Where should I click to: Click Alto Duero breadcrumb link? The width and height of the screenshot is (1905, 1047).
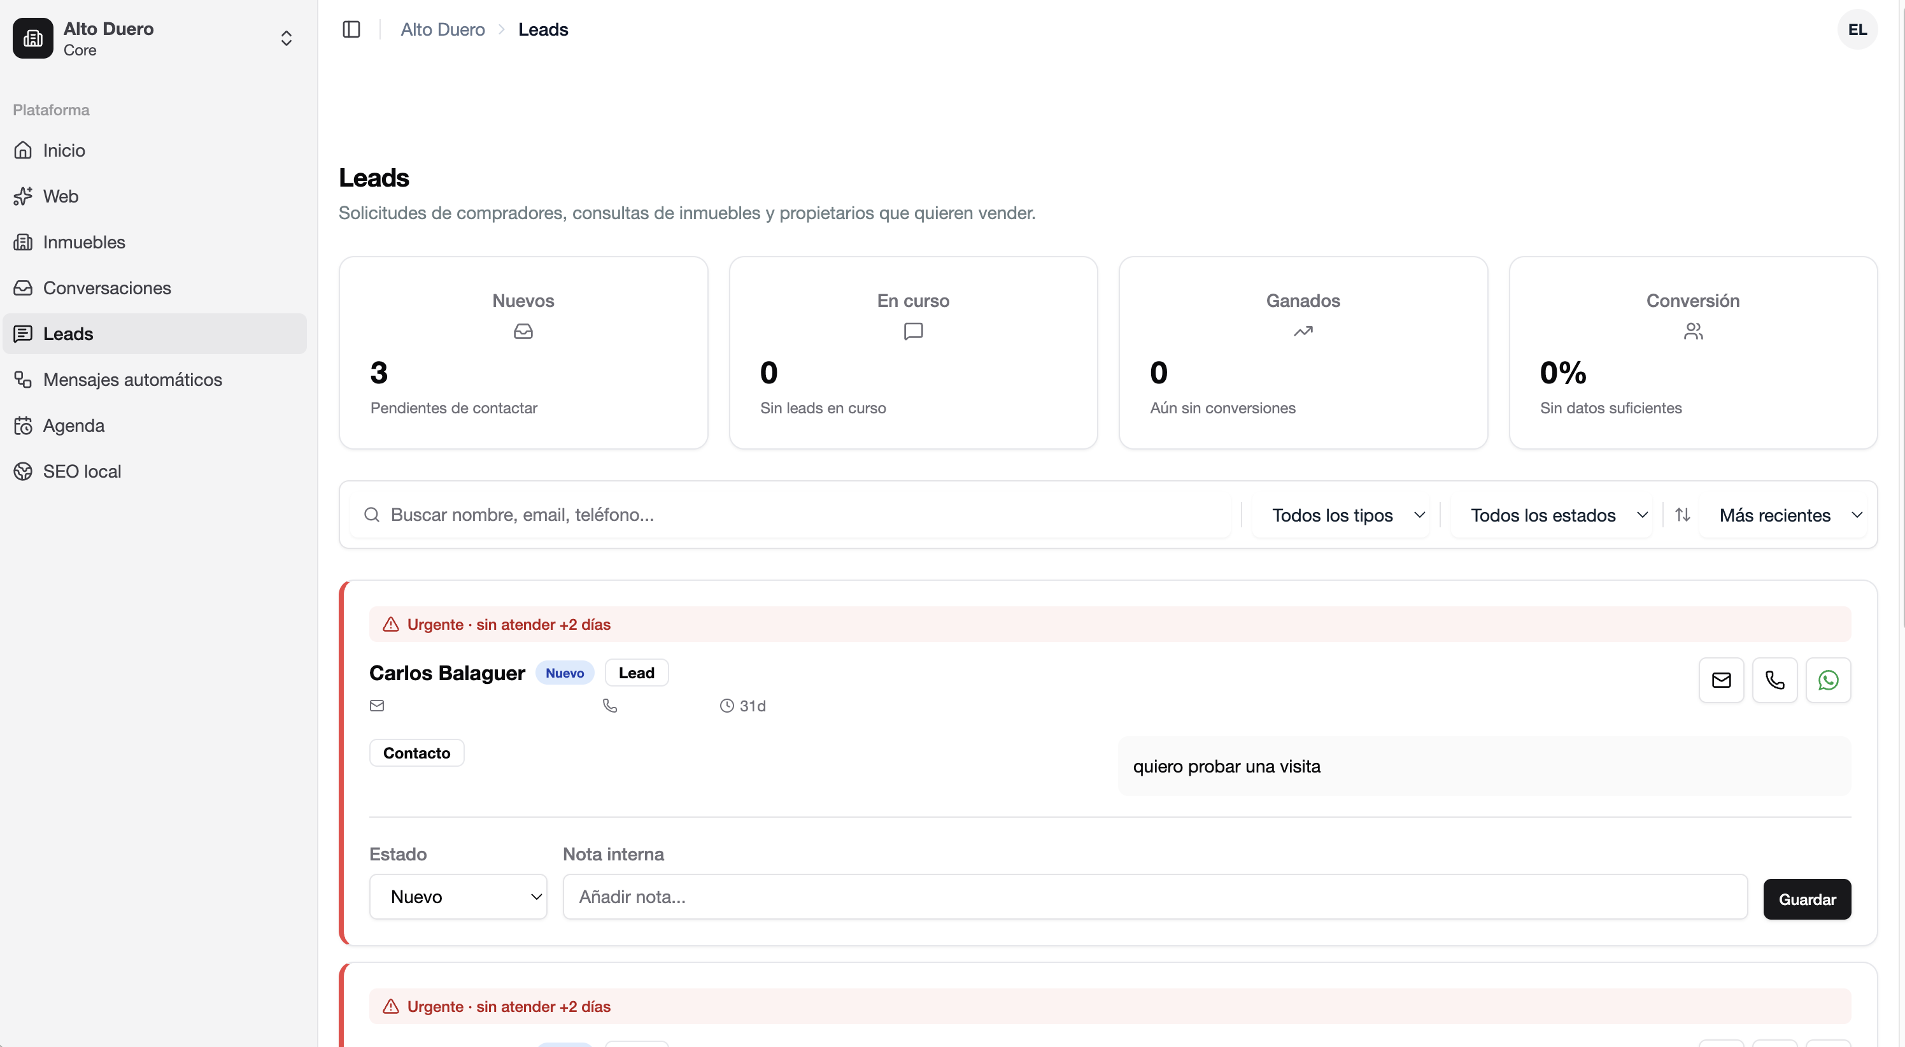pyautogui.click(x=443, y=29)
